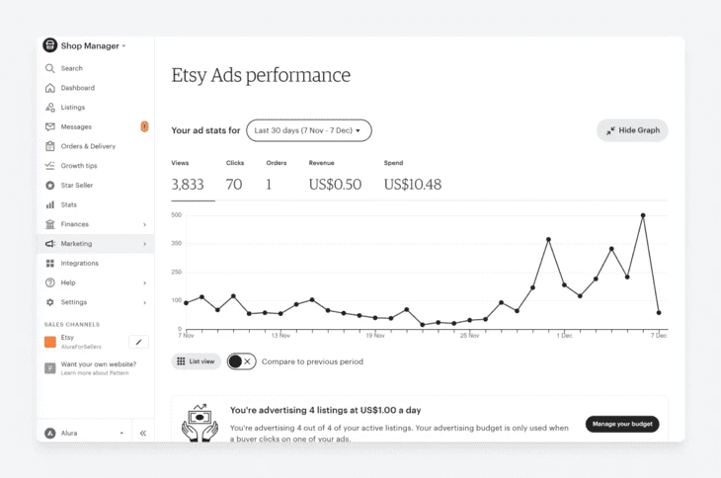Click the Shop Manager logo icon
The width and height of the screenshot is (721, 478).
[49, 45]
